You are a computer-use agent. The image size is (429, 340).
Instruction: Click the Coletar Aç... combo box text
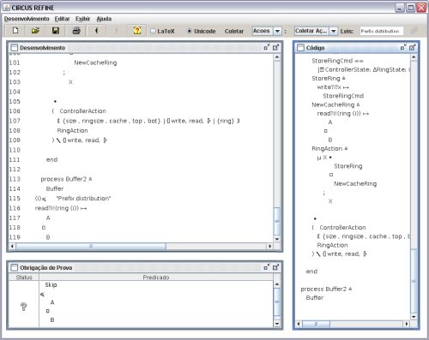pos(311,31)
